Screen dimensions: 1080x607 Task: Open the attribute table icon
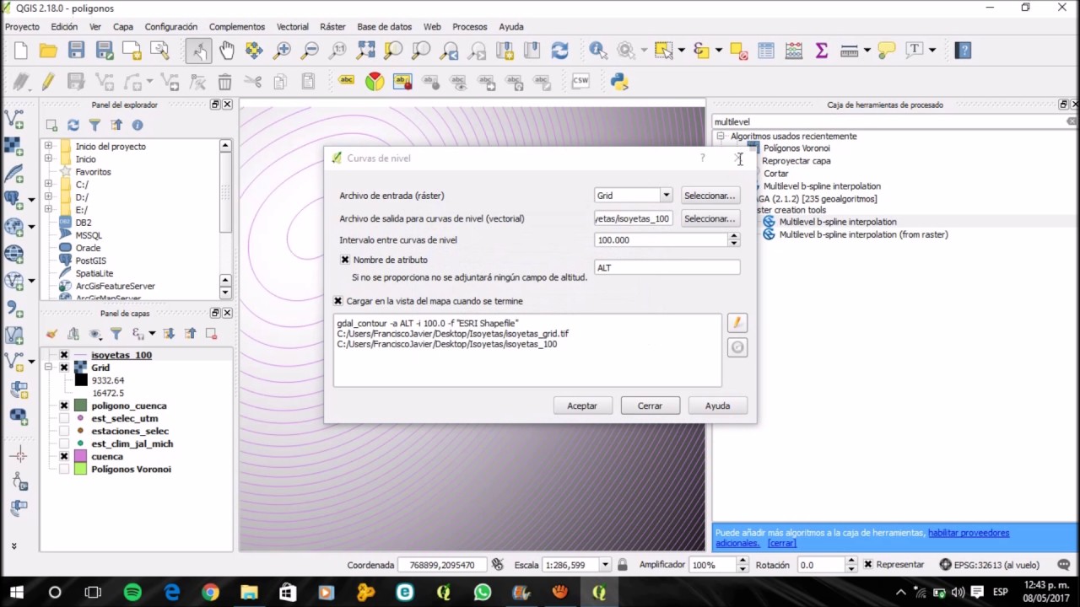click(765, 51)
